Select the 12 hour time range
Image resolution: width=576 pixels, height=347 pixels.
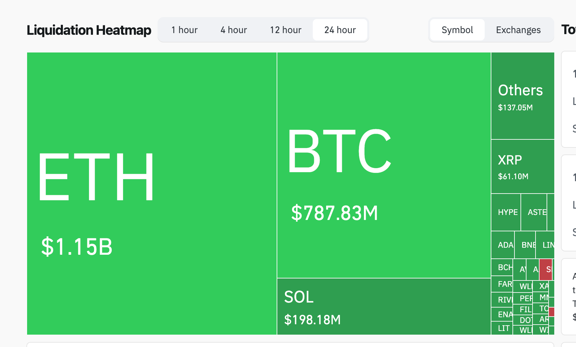pyautogui.click(x=285, y=30)
